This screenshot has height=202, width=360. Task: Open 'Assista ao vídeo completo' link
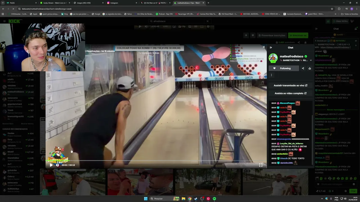pyautogui.click(x=291, y=93)
